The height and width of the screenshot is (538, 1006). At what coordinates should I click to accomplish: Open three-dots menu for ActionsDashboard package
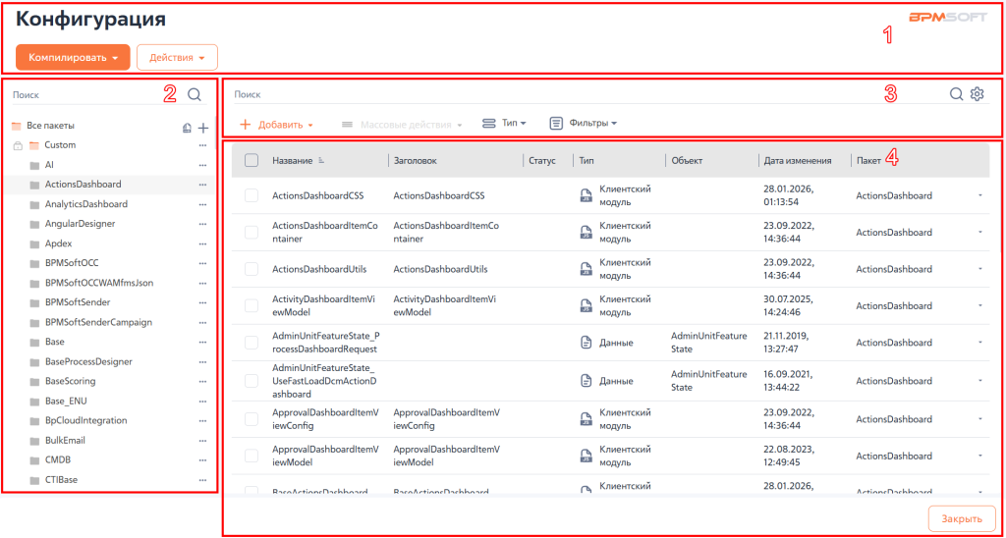pyautogui.click(x=203, y=185)
